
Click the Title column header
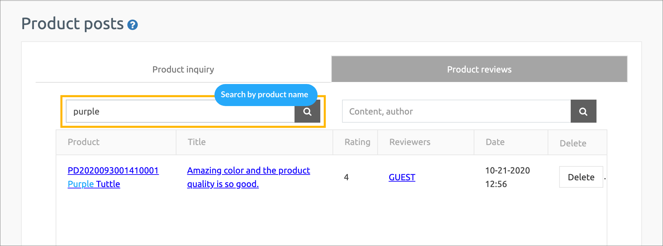(196, 142)
